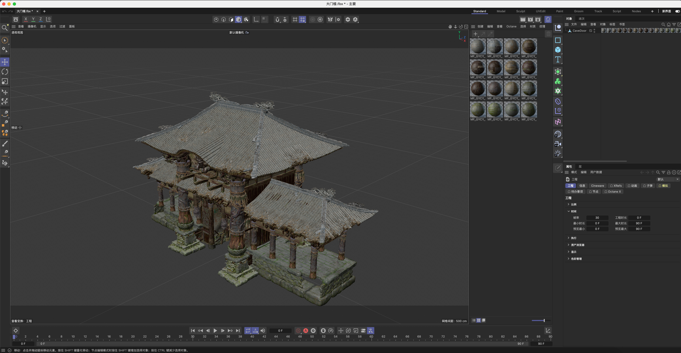
Task: Select the Rotate tool in the left toolbar
Action: [x=5, y=72]
